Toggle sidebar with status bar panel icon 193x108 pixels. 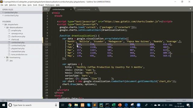tap(3, 100)
